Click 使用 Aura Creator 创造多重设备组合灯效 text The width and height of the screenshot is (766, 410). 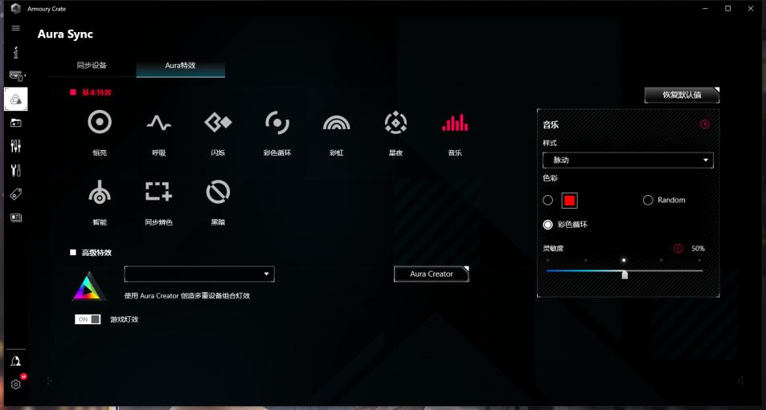pos(187,295)
